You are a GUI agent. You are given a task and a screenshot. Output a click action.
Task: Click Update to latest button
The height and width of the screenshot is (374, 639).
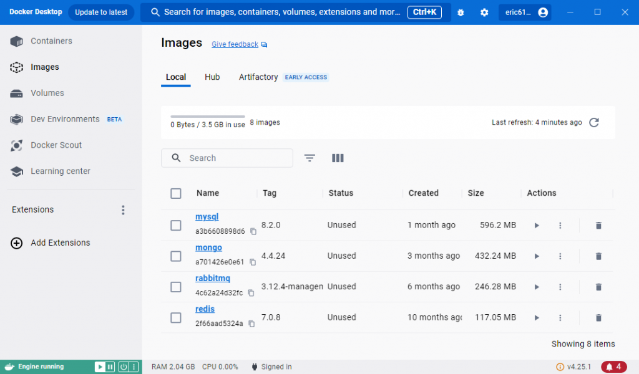point(101,12)
